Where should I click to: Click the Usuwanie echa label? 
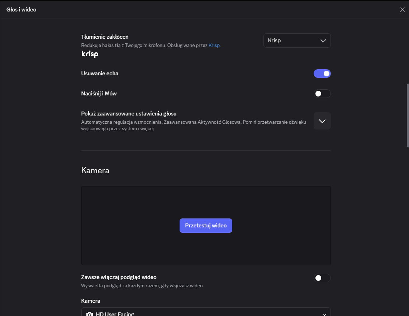point(100,73)
